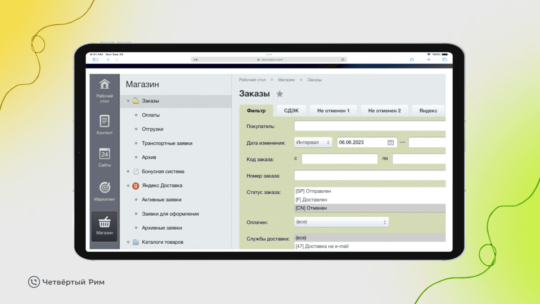Click the Покупатель input field
540x304 pixels.
coord(370,126)
